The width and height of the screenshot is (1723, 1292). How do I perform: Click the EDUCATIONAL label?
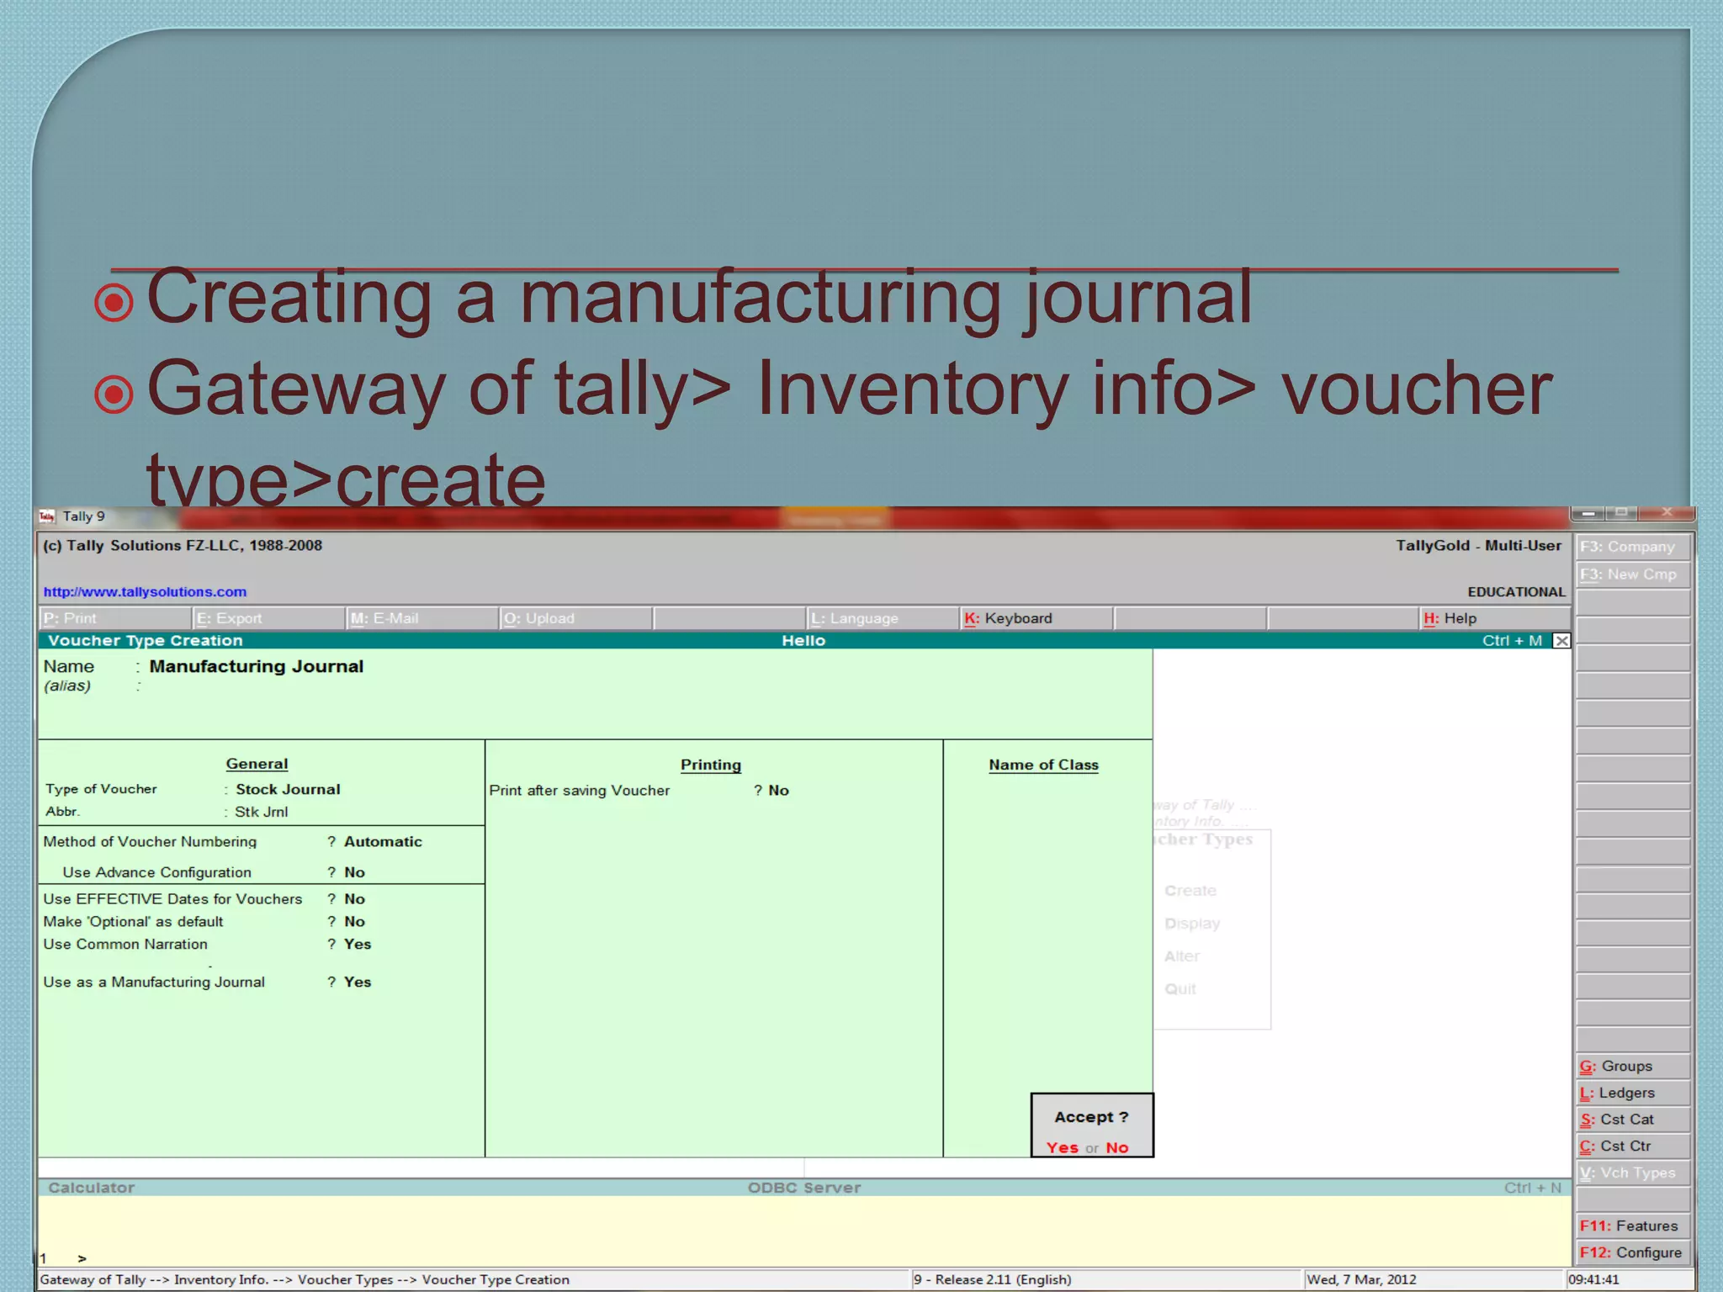tap(1516, 592)
